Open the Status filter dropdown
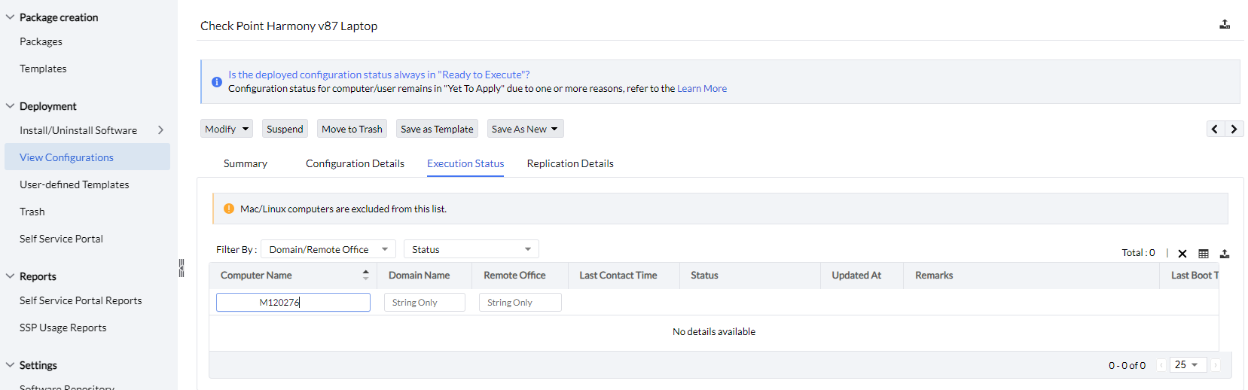Screen dimensions: 1248x390 (471, 249)
